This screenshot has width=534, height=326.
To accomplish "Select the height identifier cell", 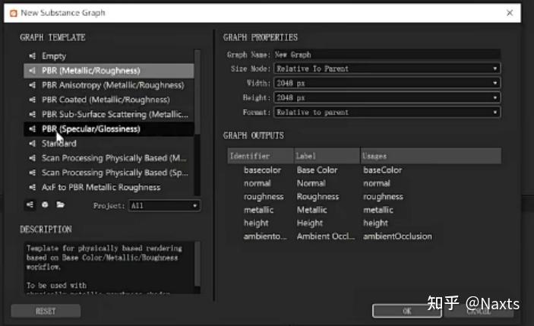I will click(x=256, y=223).
